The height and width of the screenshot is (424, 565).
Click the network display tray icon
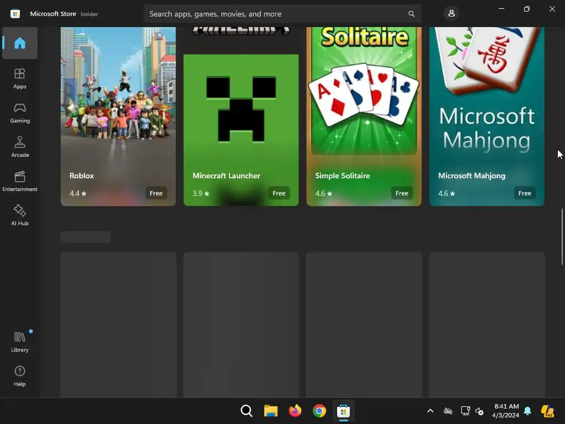(x=465, y=411)
